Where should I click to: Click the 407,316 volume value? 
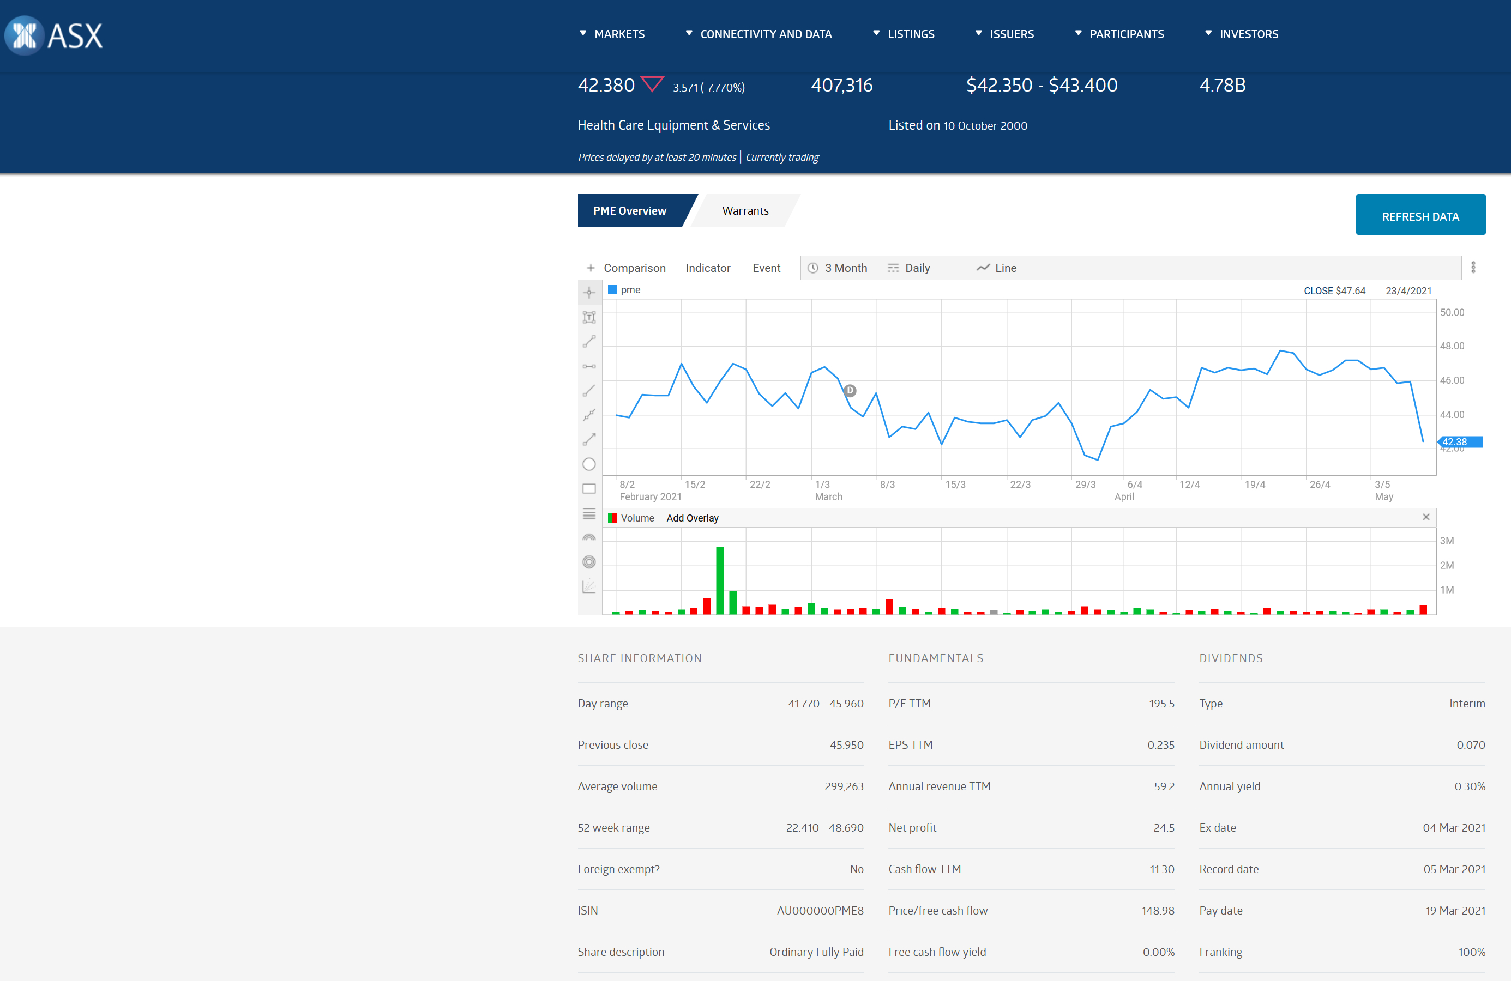pyautogui.click(x=842, y=85)
